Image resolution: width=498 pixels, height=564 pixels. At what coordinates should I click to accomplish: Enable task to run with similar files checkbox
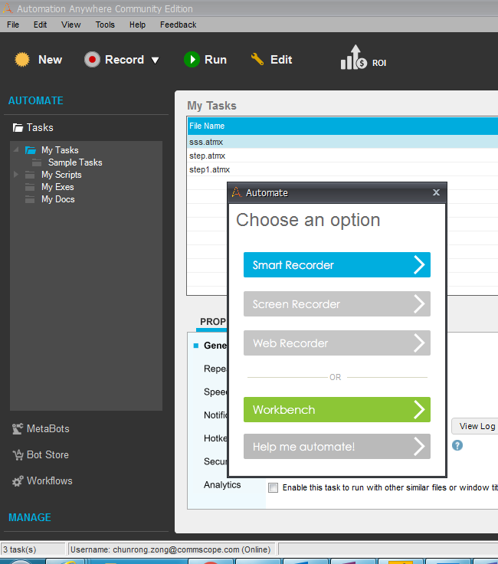click(274, 487)
